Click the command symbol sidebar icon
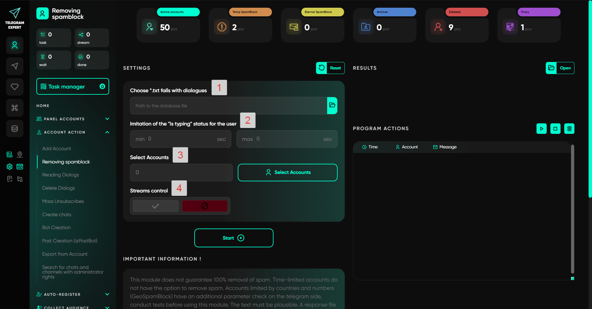The height and width of the screenshot is (309, 592). (14, 108)
